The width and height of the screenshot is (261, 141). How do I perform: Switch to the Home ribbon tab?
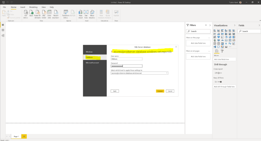pyautogui.click(x=14, y=7)
